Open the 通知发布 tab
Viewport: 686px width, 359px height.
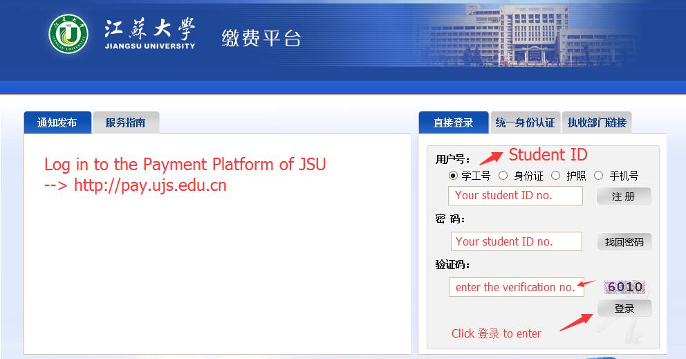57,122
